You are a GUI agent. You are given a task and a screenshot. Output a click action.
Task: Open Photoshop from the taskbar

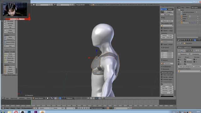(x=29, y=112)
